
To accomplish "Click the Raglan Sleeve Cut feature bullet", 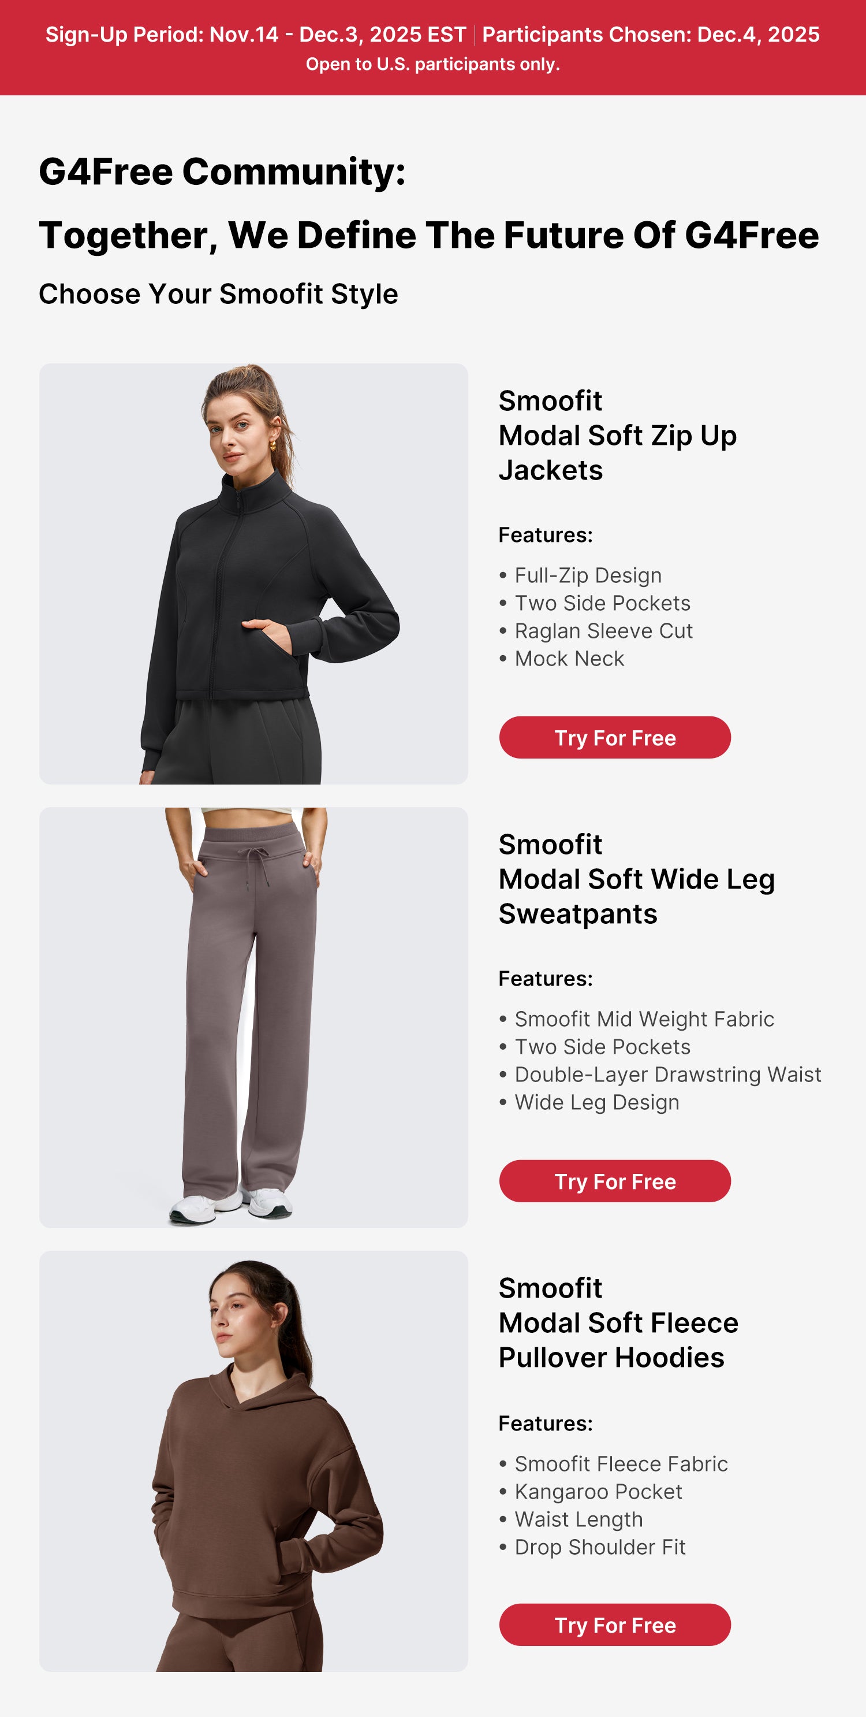I will [596, 630].
